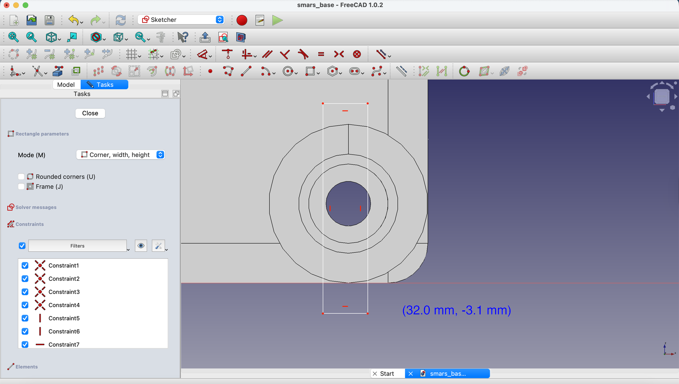Toggle Constraint5 checkbox off
This screenshot has width=679, height=384.
25,318
